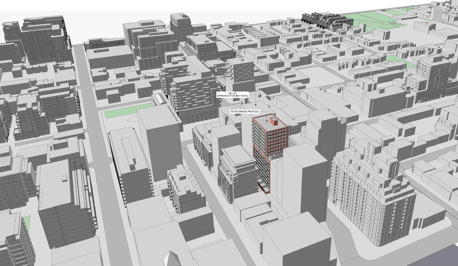Select the tall slab building beside the green park
458x266 pixels.
point(159,143)
